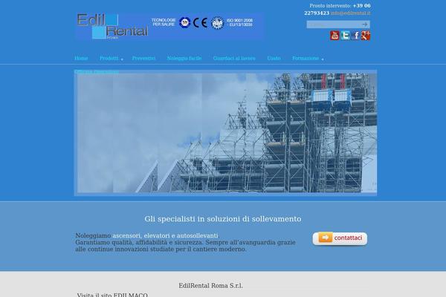Image resolution: width=446 pixels, height=297 pixels.
Task: Open the Noleggio facile menu item
Action: pyautogui.click(x=184, y=58)
